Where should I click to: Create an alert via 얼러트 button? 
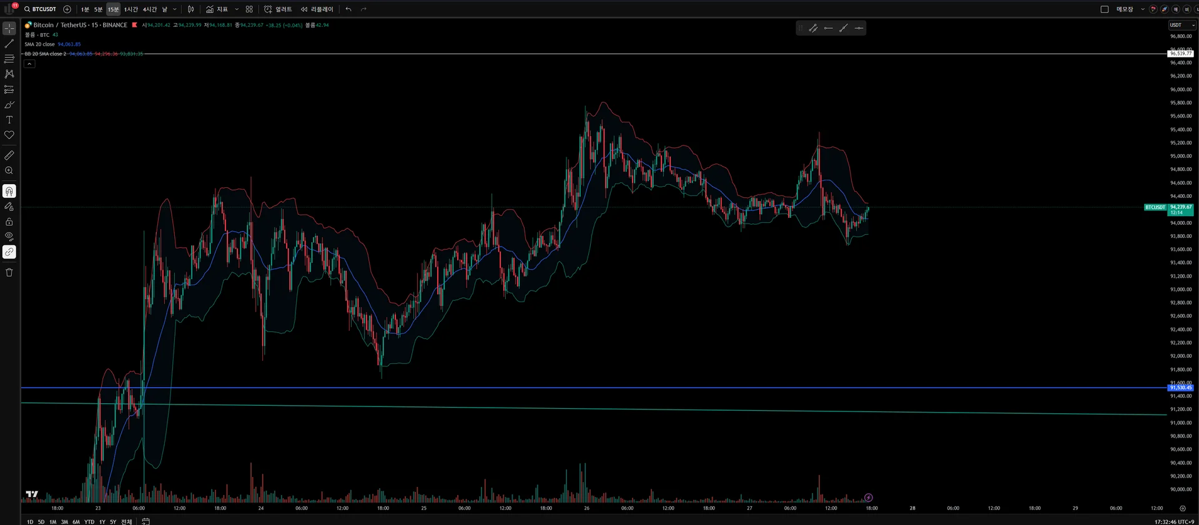[x=278, y=9]
